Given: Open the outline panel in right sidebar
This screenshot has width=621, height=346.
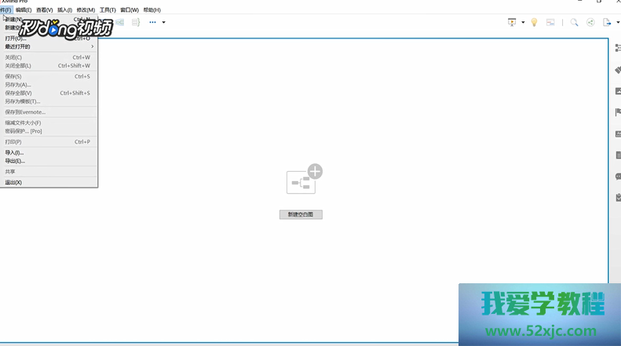Looking at the screenshot, I should pos(618,48).
